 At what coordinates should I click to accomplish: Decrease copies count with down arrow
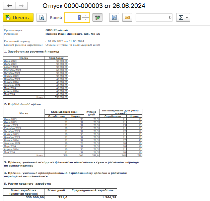85,19
